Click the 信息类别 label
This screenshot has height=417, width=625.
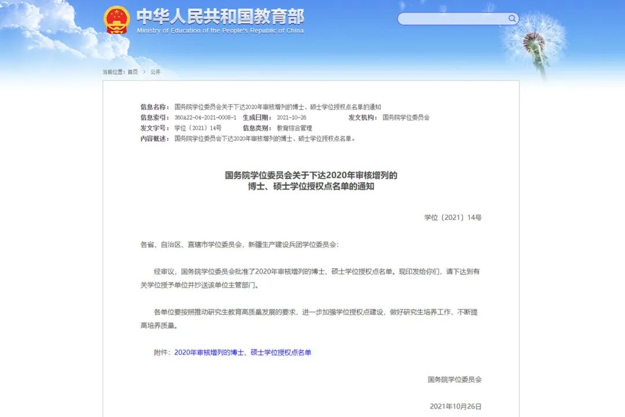[257, 128]
